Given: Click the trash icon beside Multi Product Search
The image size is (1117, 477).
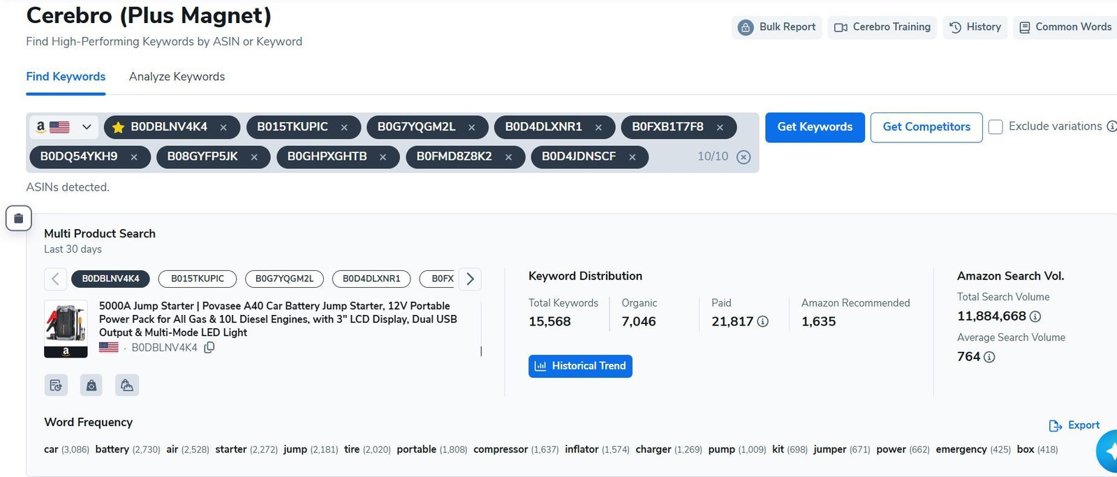Looking at the screenshot, I should click(19, 219).
